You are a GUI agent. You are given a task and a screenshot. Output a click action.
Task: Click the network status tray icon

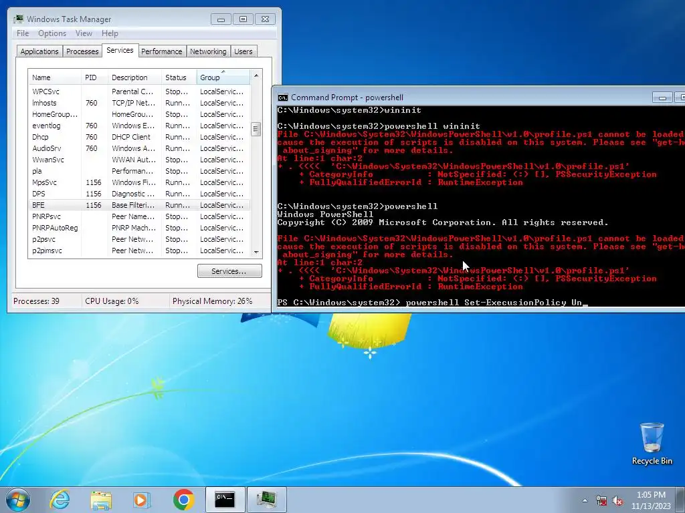[x=601, y=500]
